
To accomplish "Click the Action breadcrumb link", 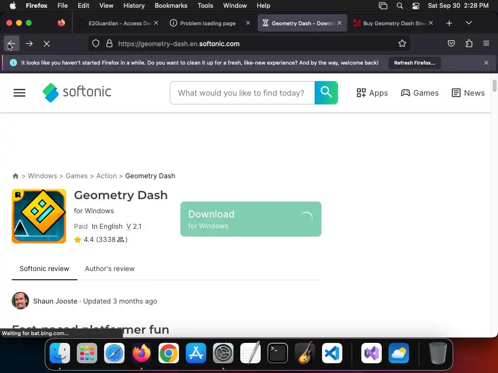I will click(x=107, y=176).
